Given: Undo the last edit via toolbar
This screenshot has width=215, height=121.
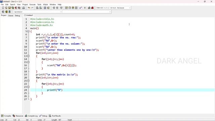Looking at the screenshot, I should click(x=29, y=8).
